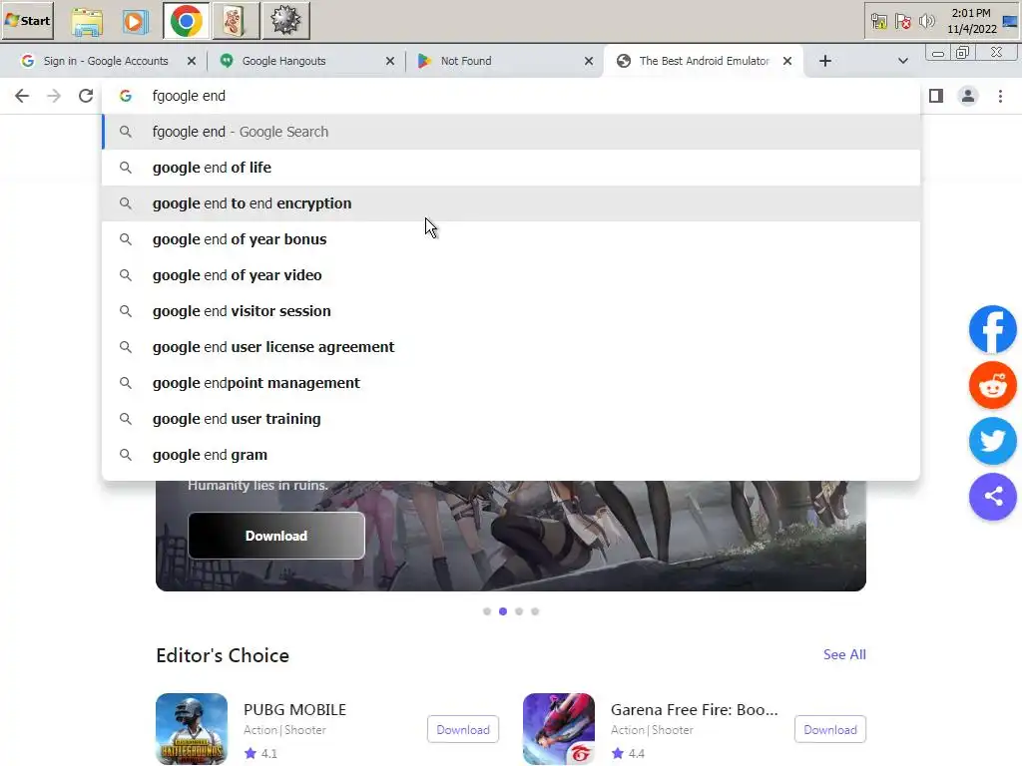Go to third carousel slide dot
The width and height of the screenshot is (1022, 766).
tap(519, 611)
